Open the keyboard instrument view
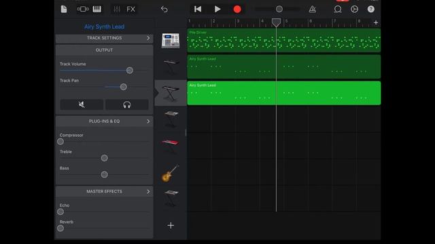Viewport: 435px width, 244px height. (97, 9)
